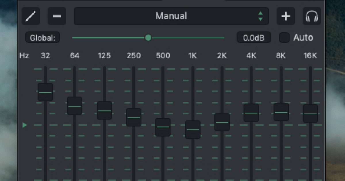
Task: Click the 2K band slider handle
Action: (x=222, y=122)
